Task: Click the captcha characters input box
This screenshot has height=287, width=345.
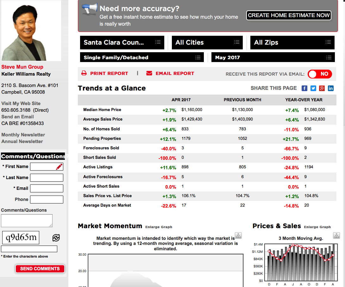Action: point(29,249)
